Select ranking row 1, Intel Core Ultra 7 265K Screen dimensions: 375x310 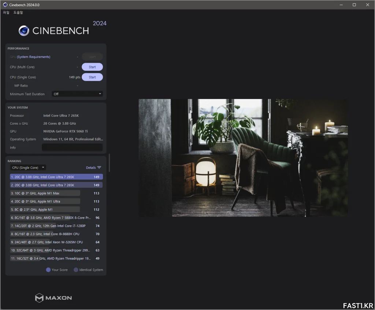tap(56, 177)
